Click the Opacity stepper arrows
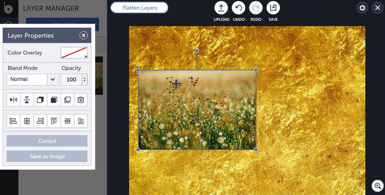 pos(85,80)
